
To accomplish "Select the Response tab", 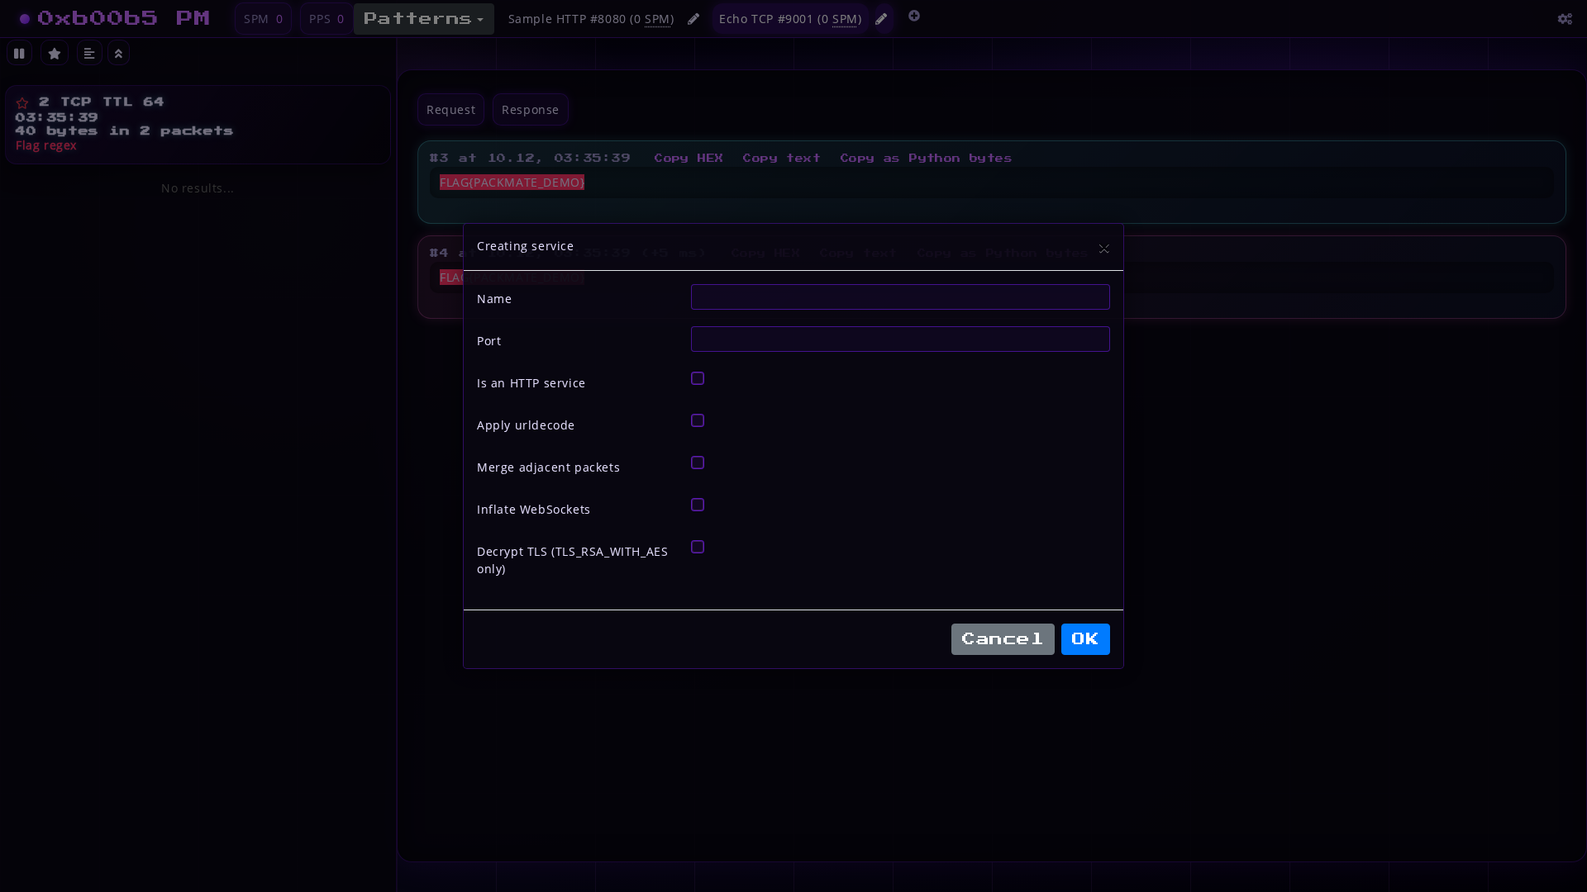I will [530, 109].
